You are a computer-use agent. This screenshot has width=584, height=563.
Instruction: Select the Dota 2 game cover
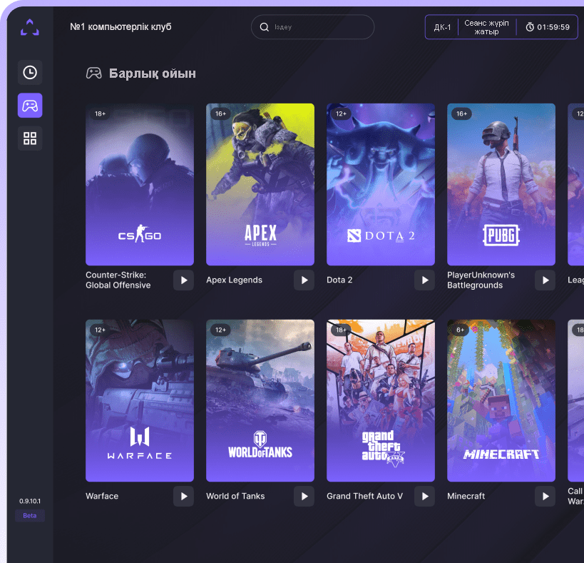click(x=381, y=184)
